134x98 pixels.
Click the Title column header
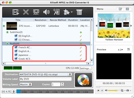(18, 20)
